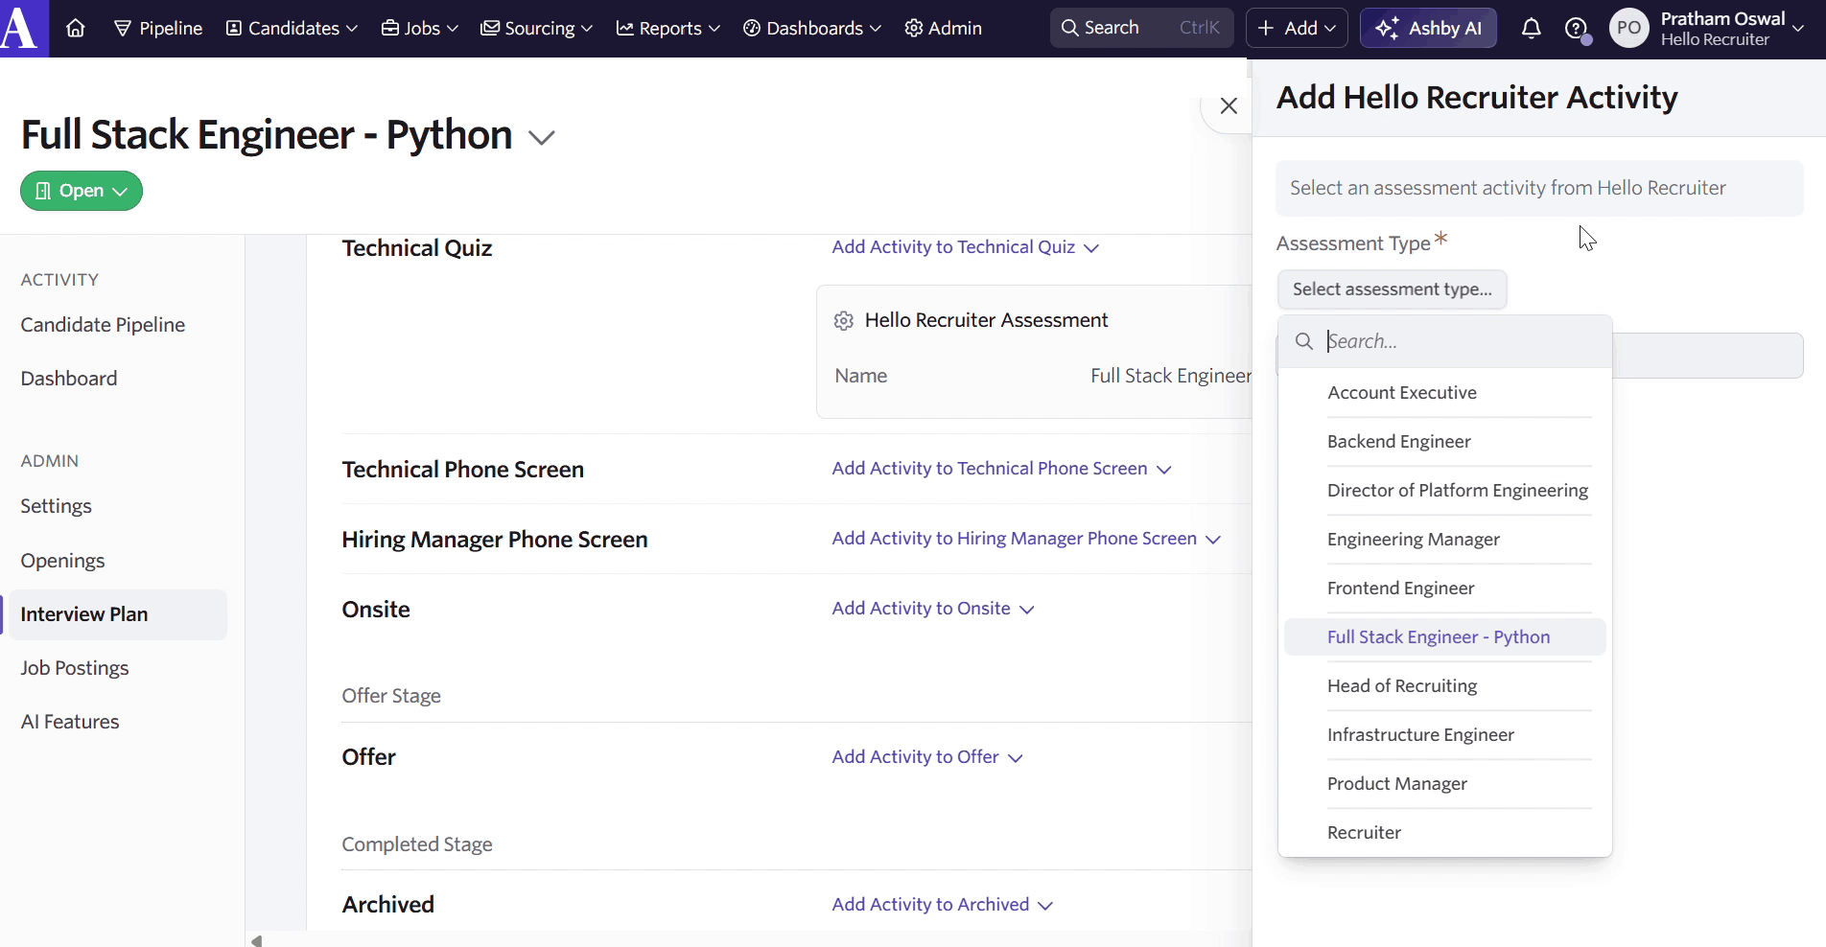Select Frontend Engineer assessment

pyautogui.click(x=1444, y=589)
